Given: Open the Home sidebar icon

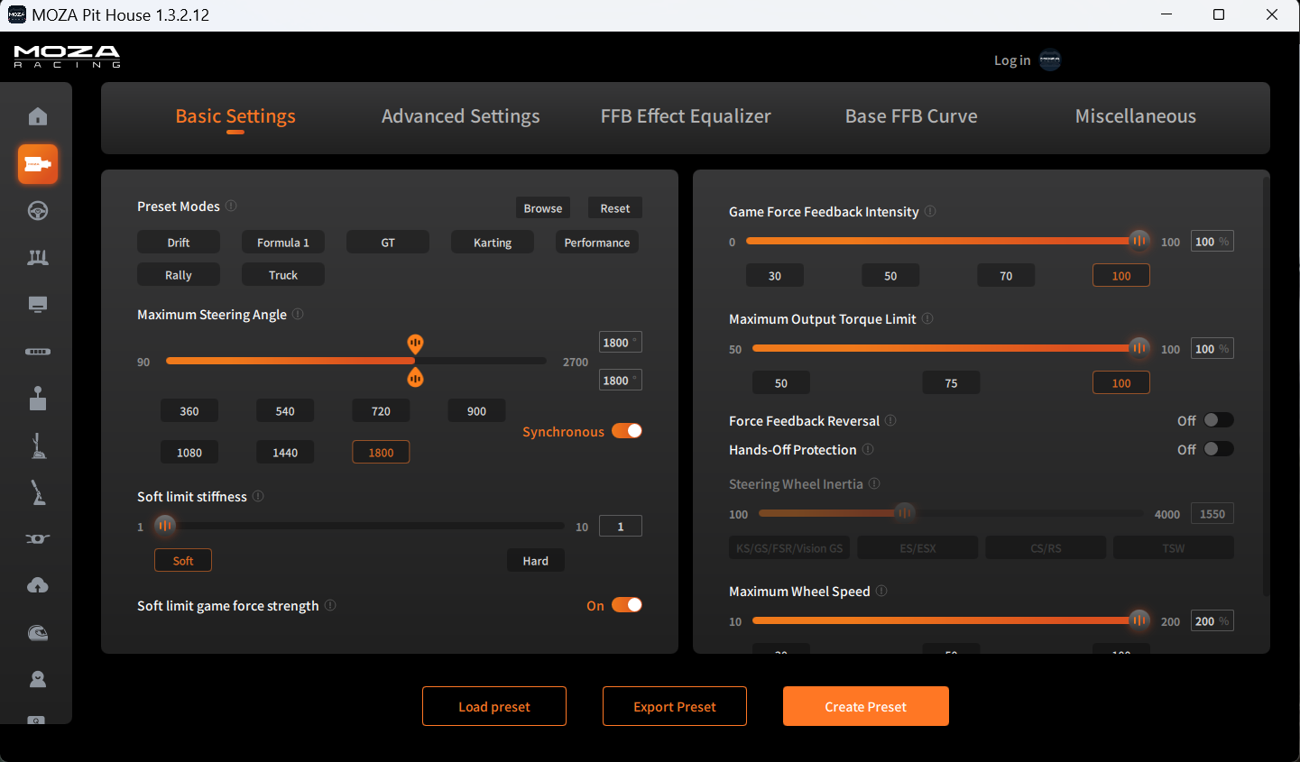Looking at the screenshot, I should click(38, 116).
